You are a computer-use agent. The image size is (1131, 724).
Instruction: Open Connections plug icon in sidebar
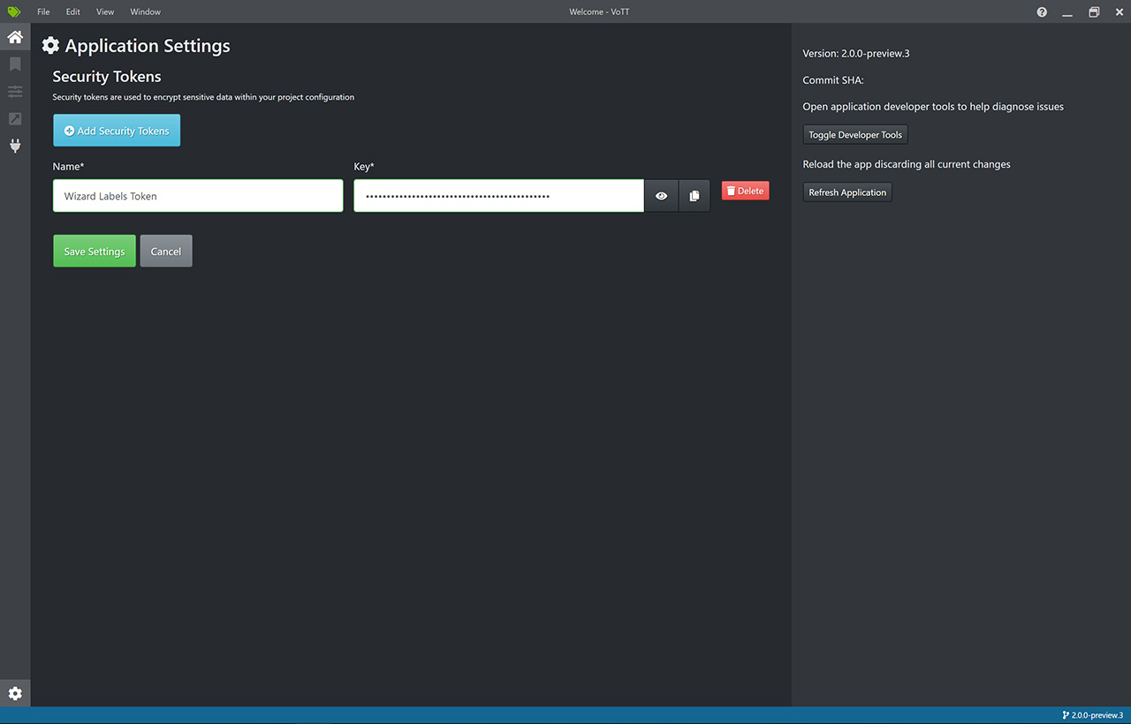tap(15, 146)
